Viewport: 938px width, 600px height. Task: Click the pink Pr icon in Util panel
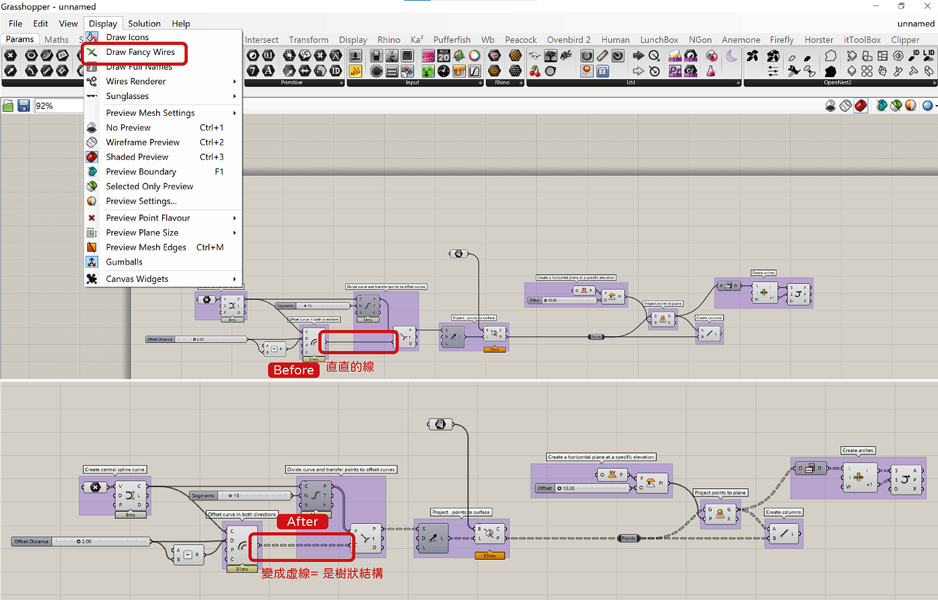pos(675,70)
